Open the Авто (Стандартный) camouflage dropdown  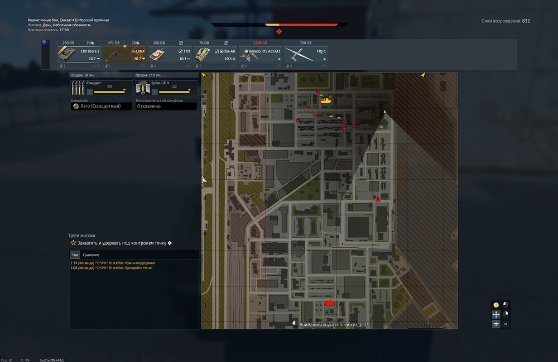tap(101, 106)
